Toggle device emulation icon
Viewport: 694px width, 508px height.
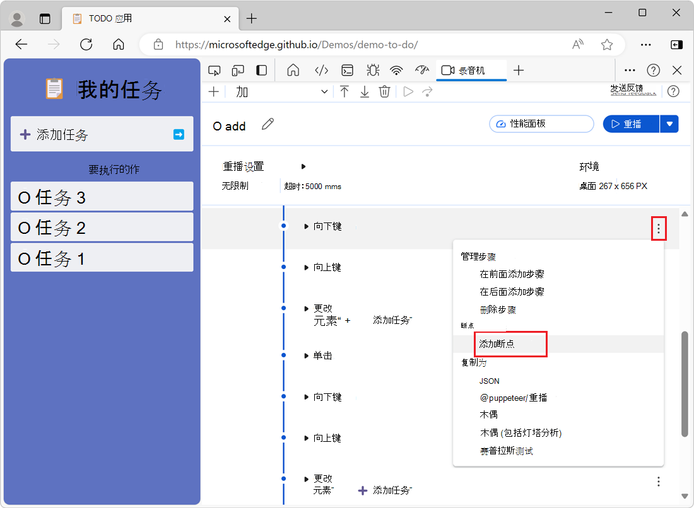[238, 71]
